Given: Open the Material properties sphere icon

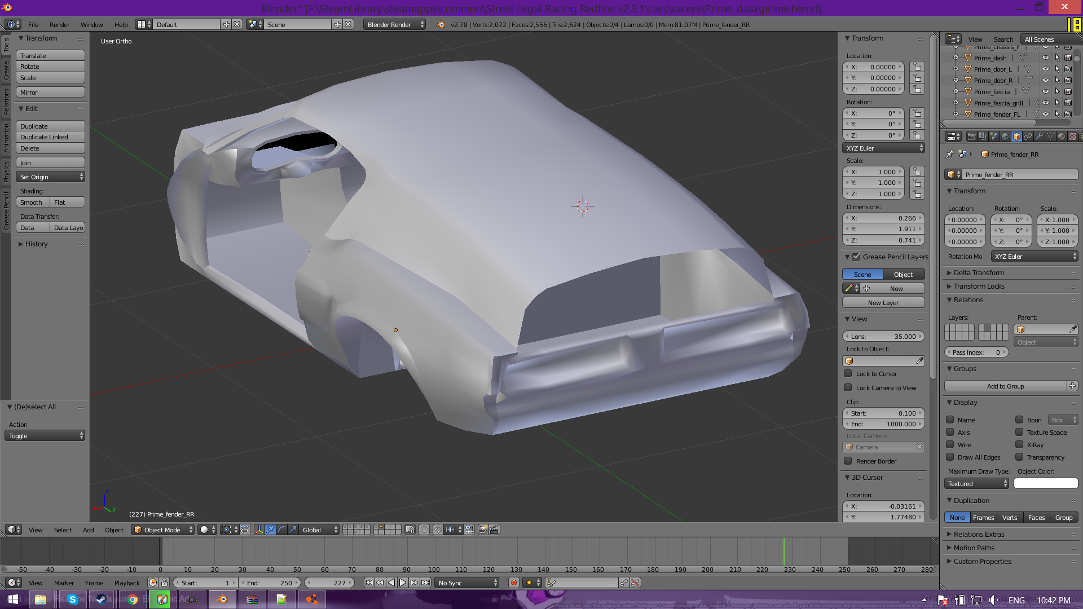Looking at the screenshot, I should (x=1062, y=136).
